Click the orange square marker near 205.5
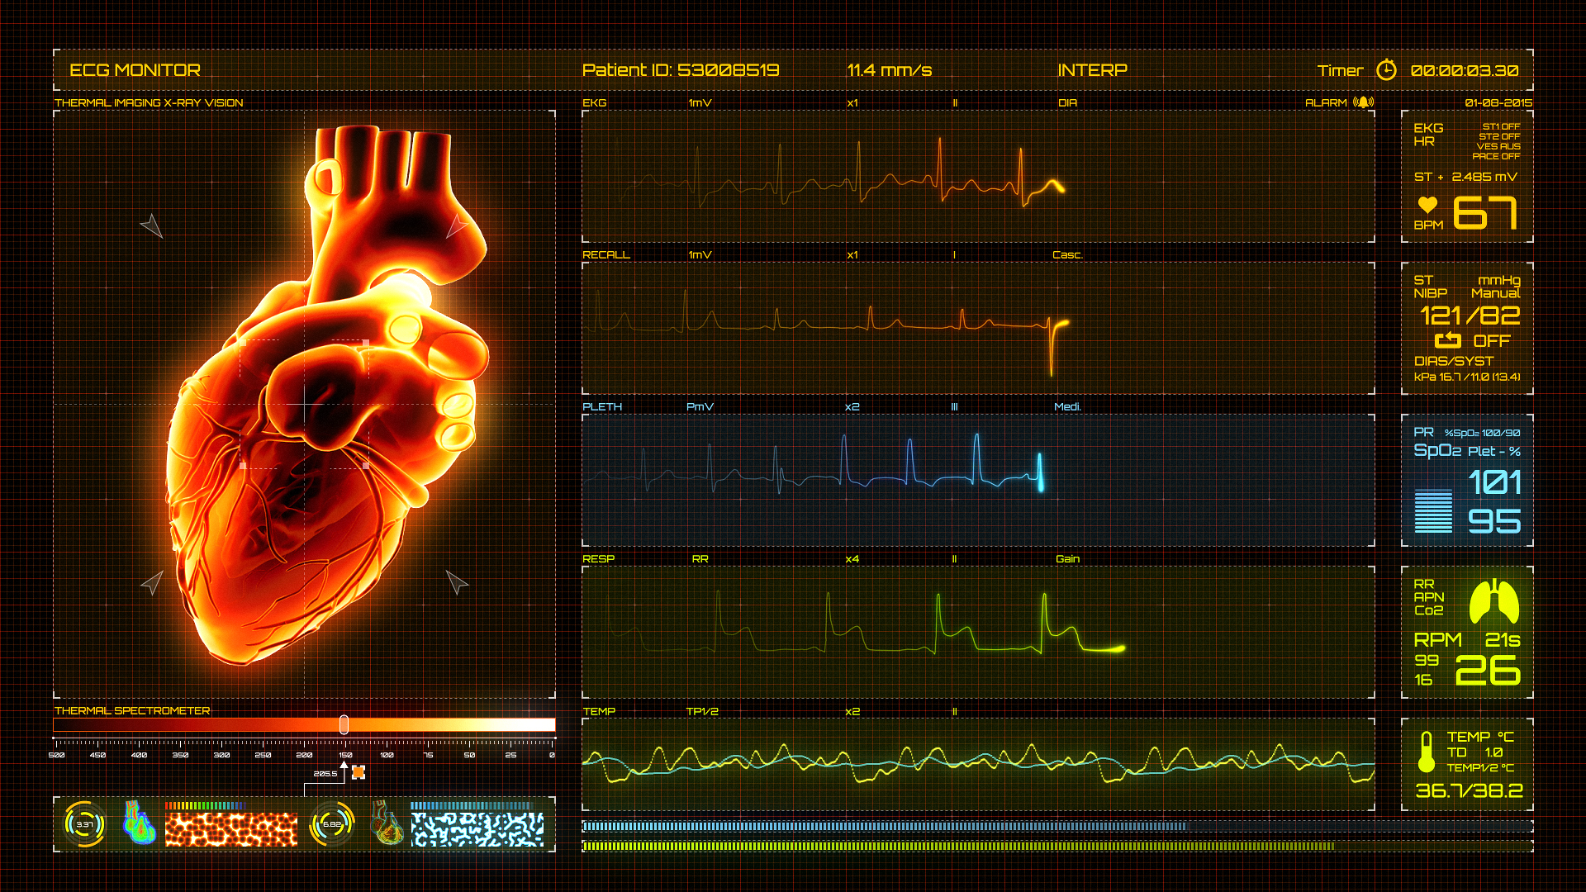This screenshot has width=1586, height=892. click(x=359, y=772)
